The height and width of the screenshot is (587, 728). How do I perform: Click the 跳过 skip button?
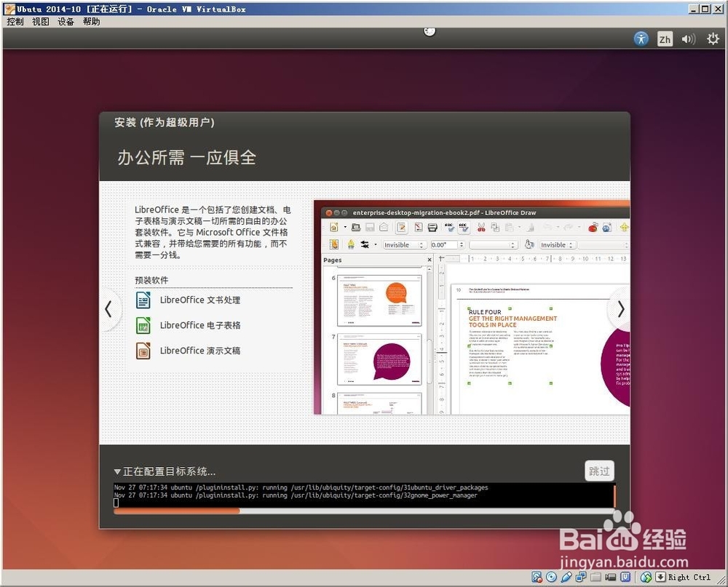pyautogui.click(x=599, y=471)
